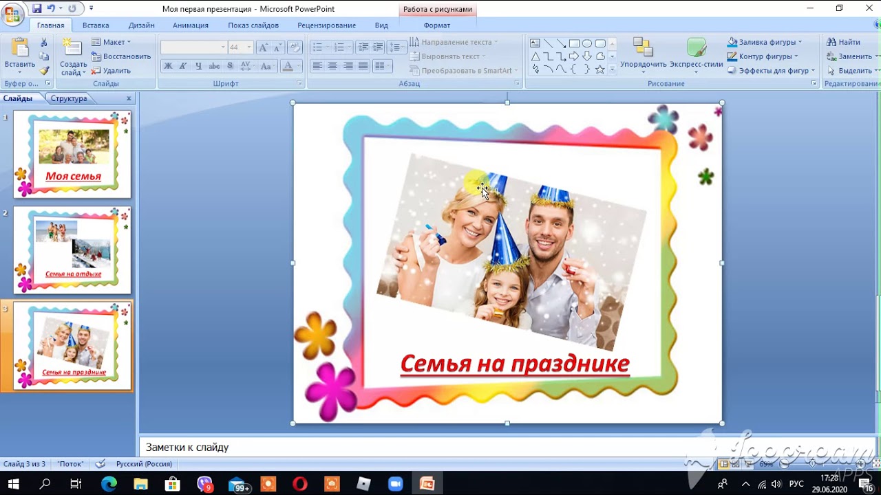
Task: Undo the last action
Action: coord(51,8)
